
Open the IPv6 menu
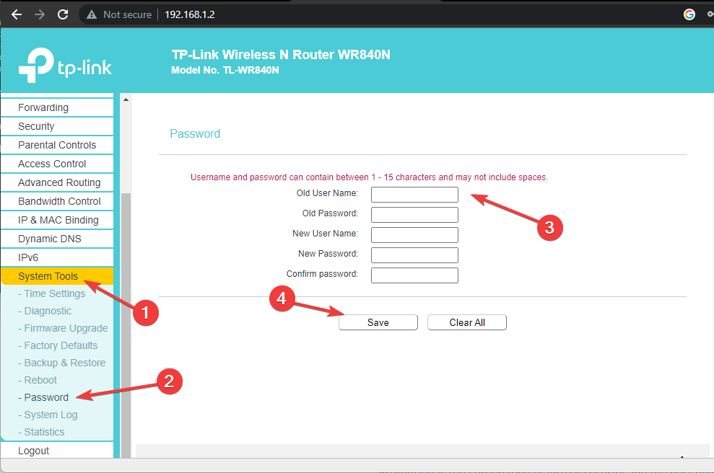[57, 257]
